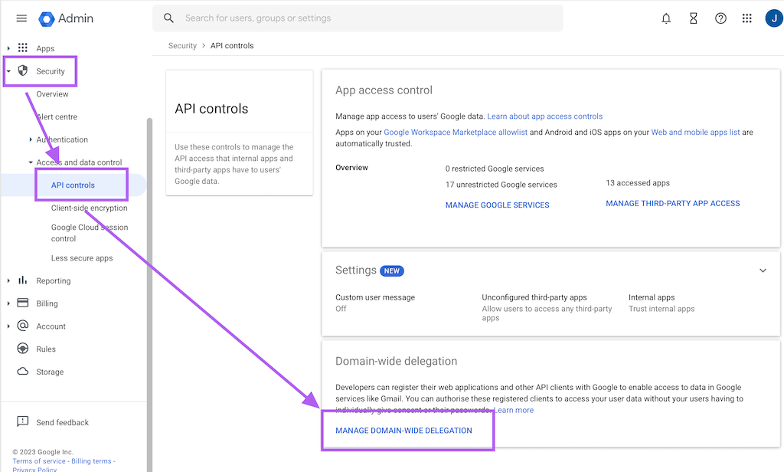Viewport: 784px width, 472px height.
Task: Click the Rules icon in sidebar
Action: point(22,349)
